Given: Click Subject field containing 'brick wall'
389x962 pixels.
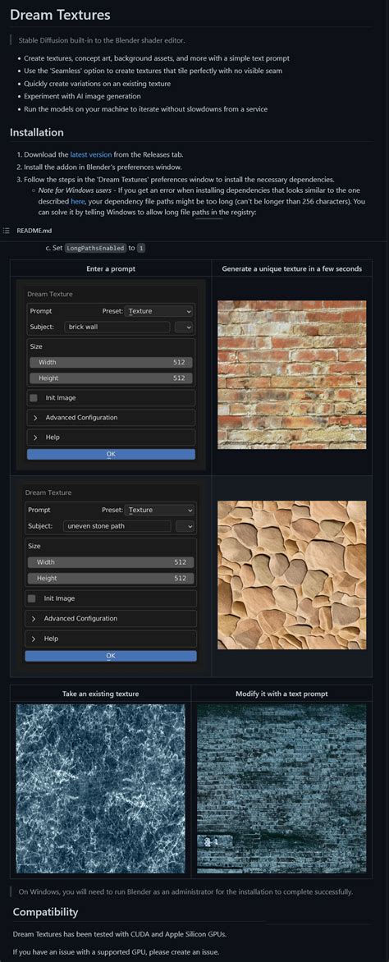Looking at the screenshot, I should (117, 327).
